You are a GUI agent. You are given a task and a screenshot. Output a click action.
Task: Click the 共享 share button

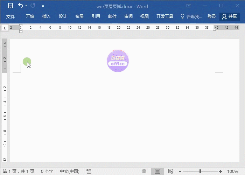click(230, 16)
